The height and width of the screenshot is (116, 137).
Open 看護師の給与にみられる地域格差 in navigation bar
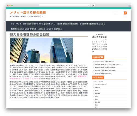(24, 29)
